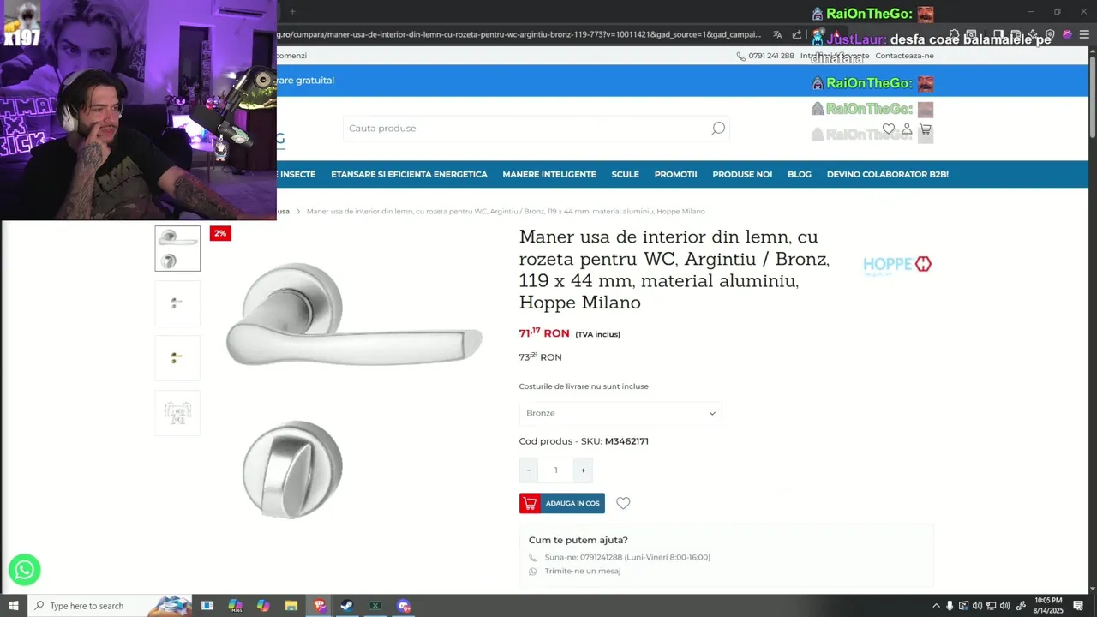Open Discord from the taskbar
This screenshot has height=617, width=1097.
point(404,606)
